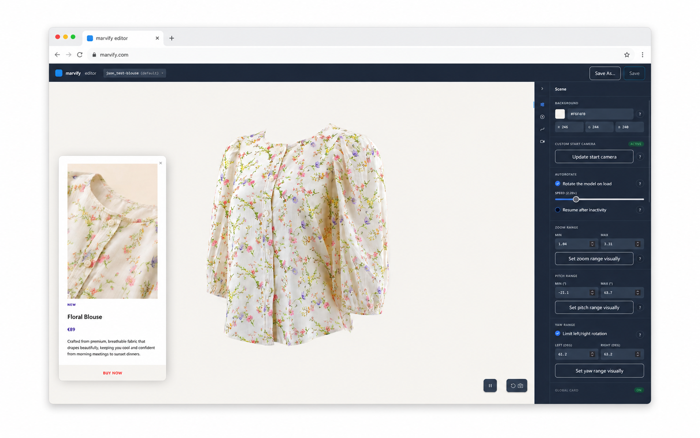Open a new browser tab
The image size is (700, 438).
(x=172, y=38)
